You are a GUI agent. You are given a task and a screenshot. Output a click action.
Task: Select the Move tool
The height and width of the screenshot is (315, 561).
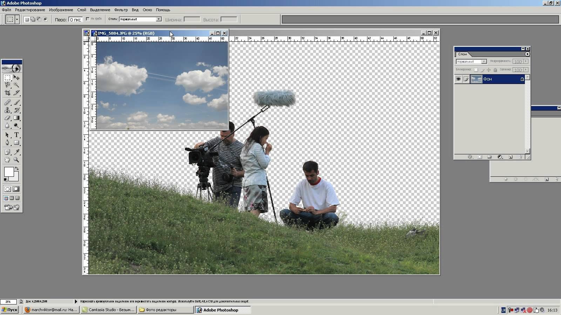click(16, 78)
